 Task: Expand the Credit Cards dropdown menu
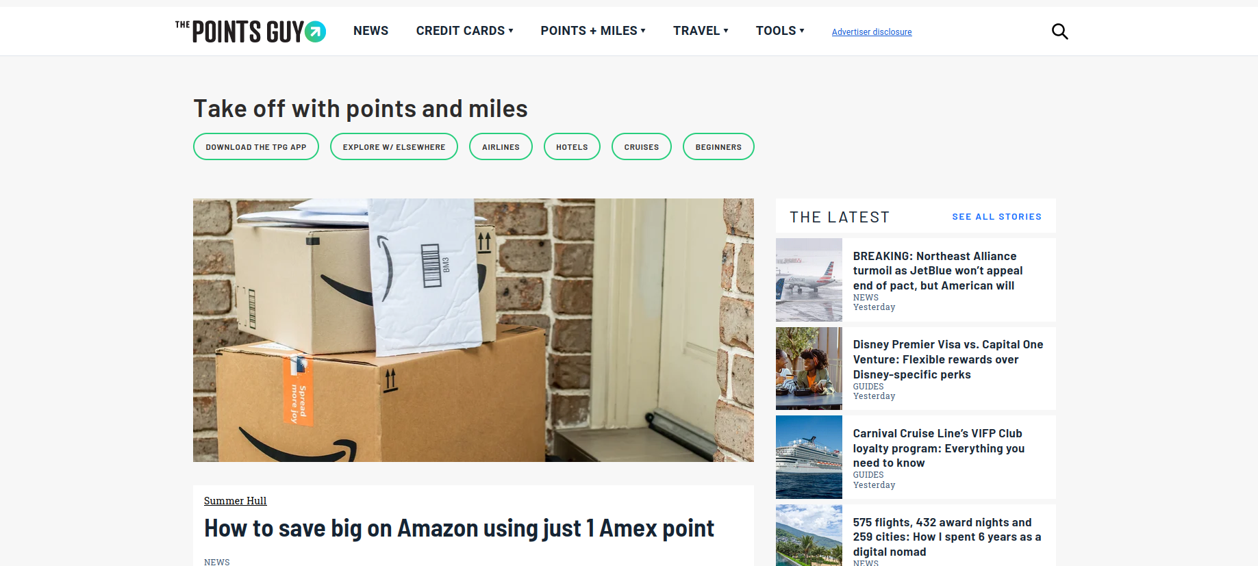pos(464,31)
